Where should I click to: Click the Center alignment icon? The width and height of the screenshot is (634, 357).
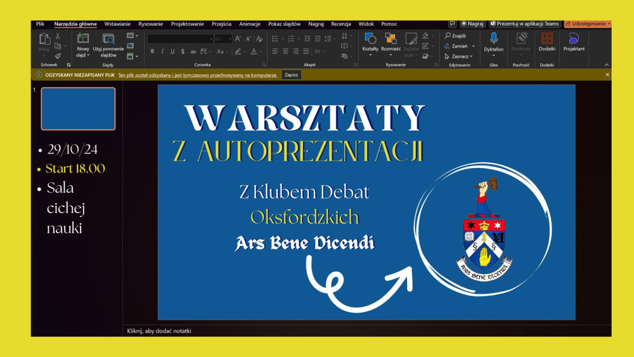tap(285, 51)
